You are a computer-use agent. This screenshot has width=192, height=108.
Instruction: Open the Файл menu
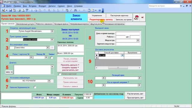click(x=9, y=6)
